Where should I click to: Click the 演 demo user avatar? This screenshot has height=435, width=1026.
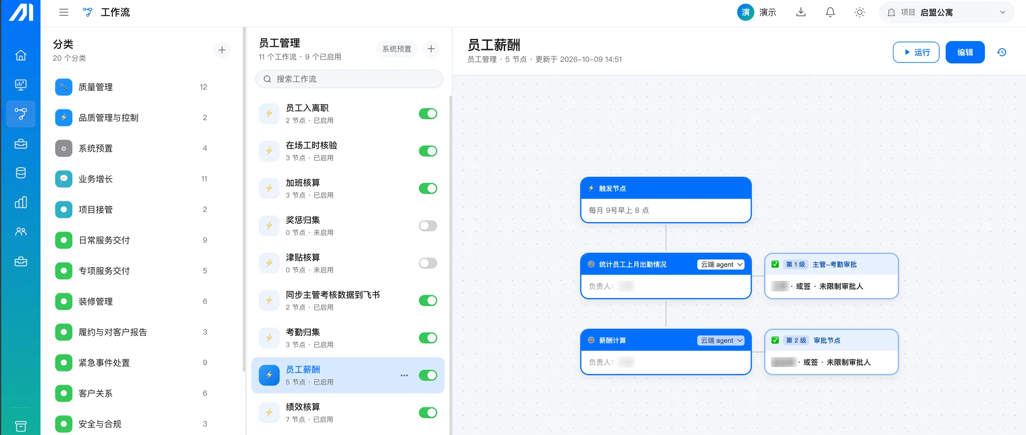pyautogui.click(x=745, y=12)
